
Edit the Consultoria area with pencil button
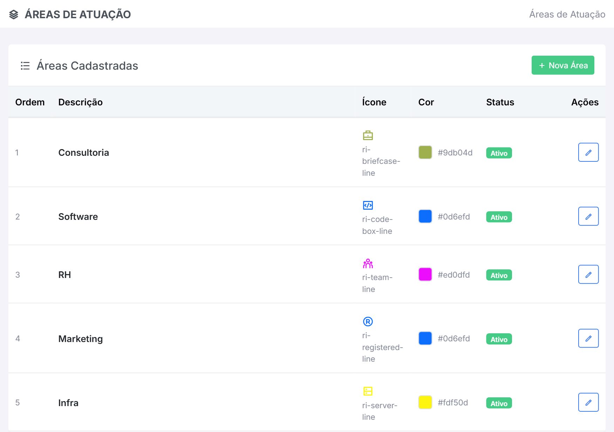588,152
